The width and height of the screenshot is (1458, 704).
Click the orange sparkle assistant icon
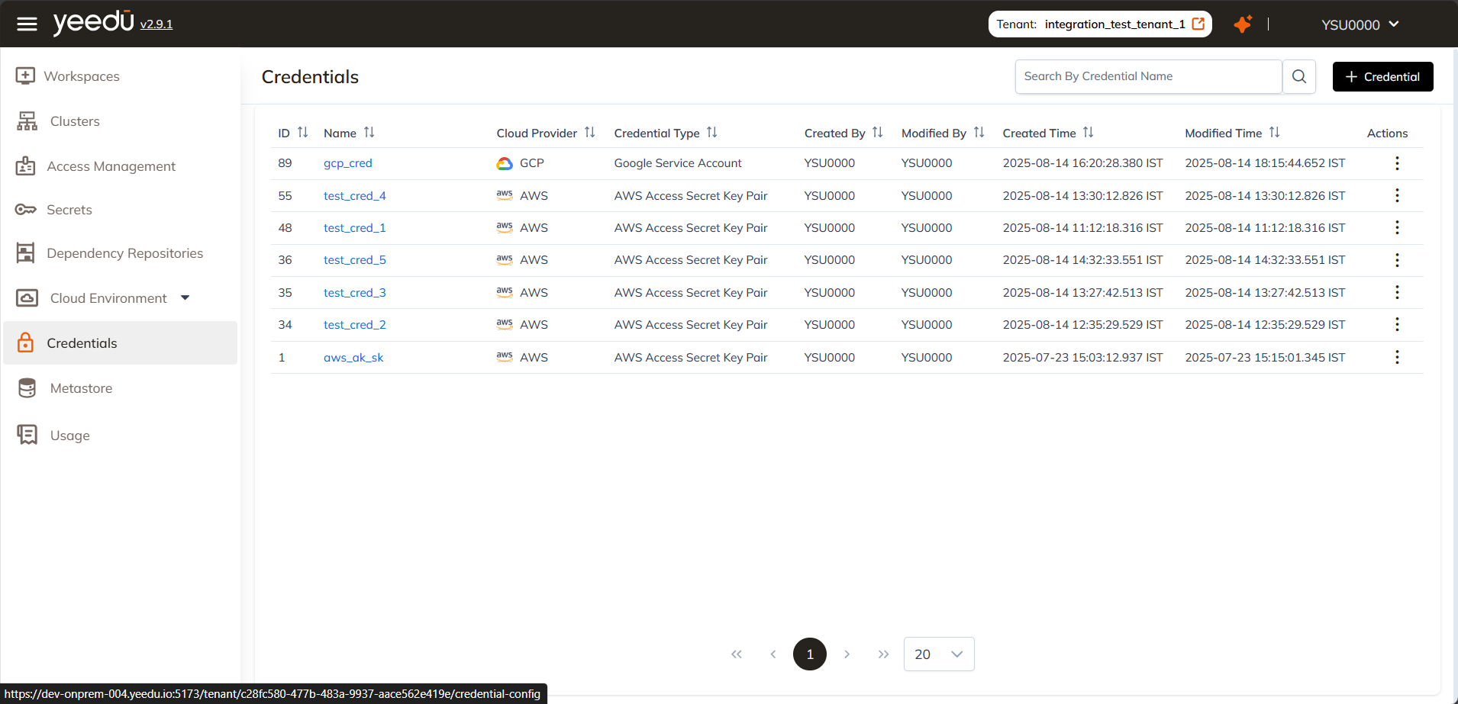tap(1242, 24)
